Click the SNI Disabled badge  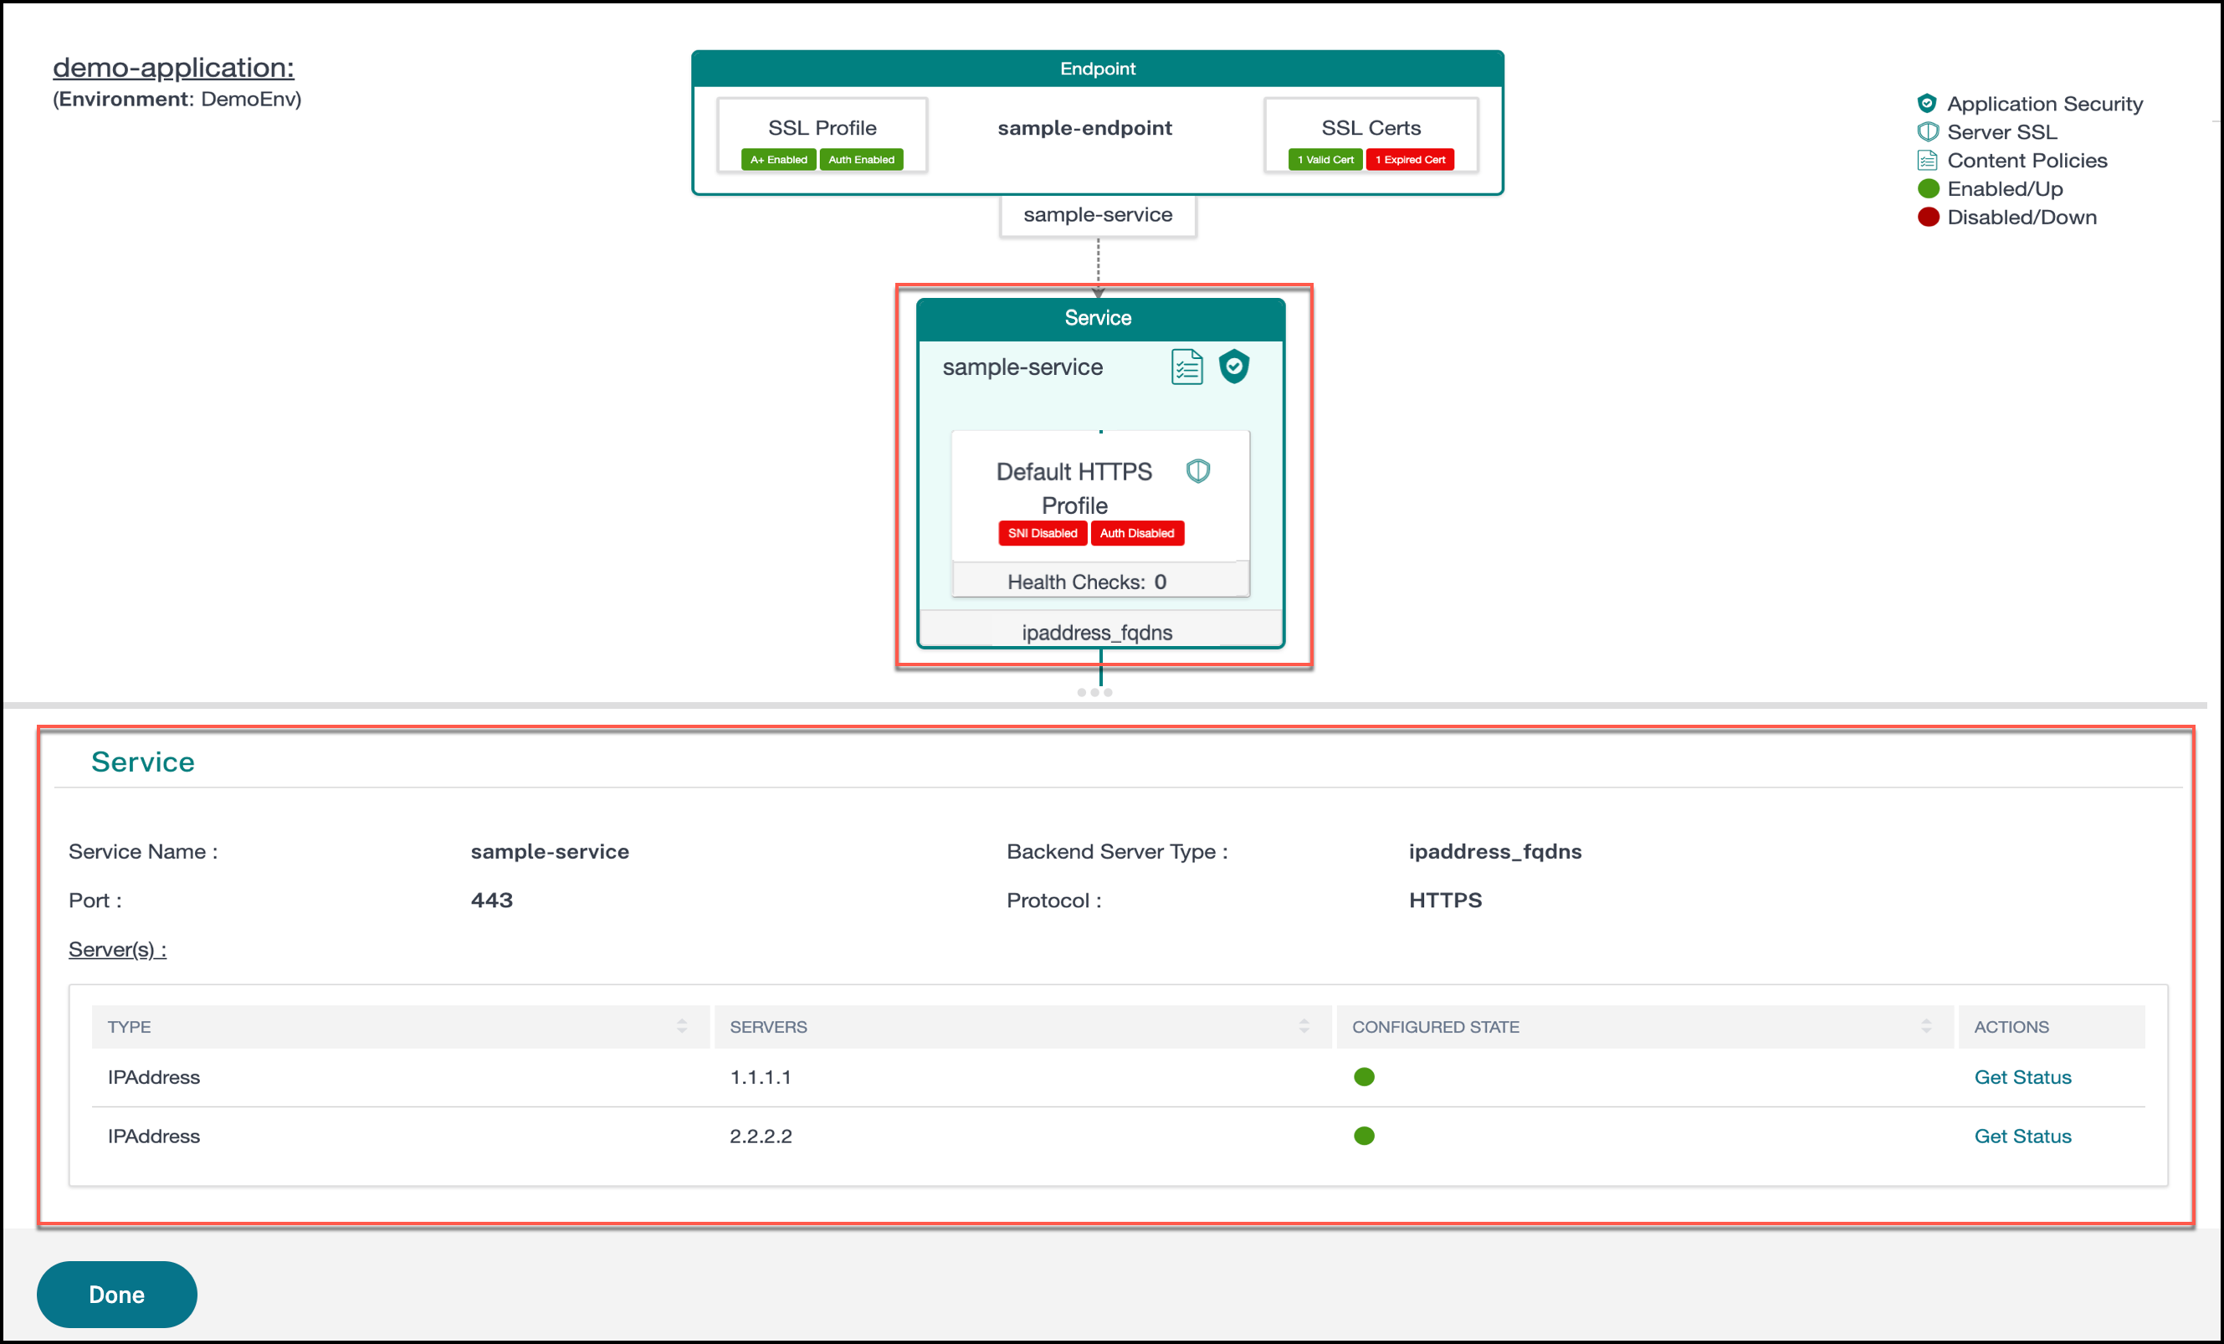(1043, 532)
